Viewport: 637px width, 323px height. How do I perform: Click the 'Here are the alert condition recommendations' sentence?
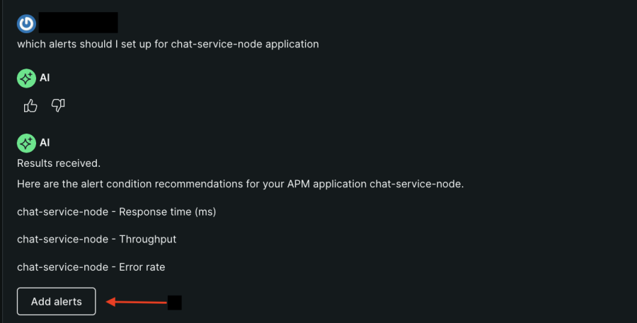241,184
